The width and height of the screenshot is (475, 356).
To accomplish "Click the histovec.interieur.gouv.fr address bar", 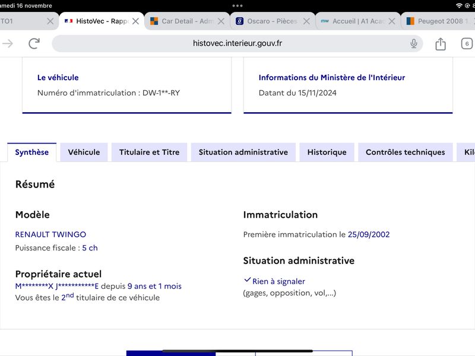I will point(237,43).
